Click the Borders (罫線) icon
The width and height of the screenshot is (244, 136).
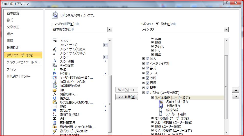pyautogui.click(x=55, y=106)
